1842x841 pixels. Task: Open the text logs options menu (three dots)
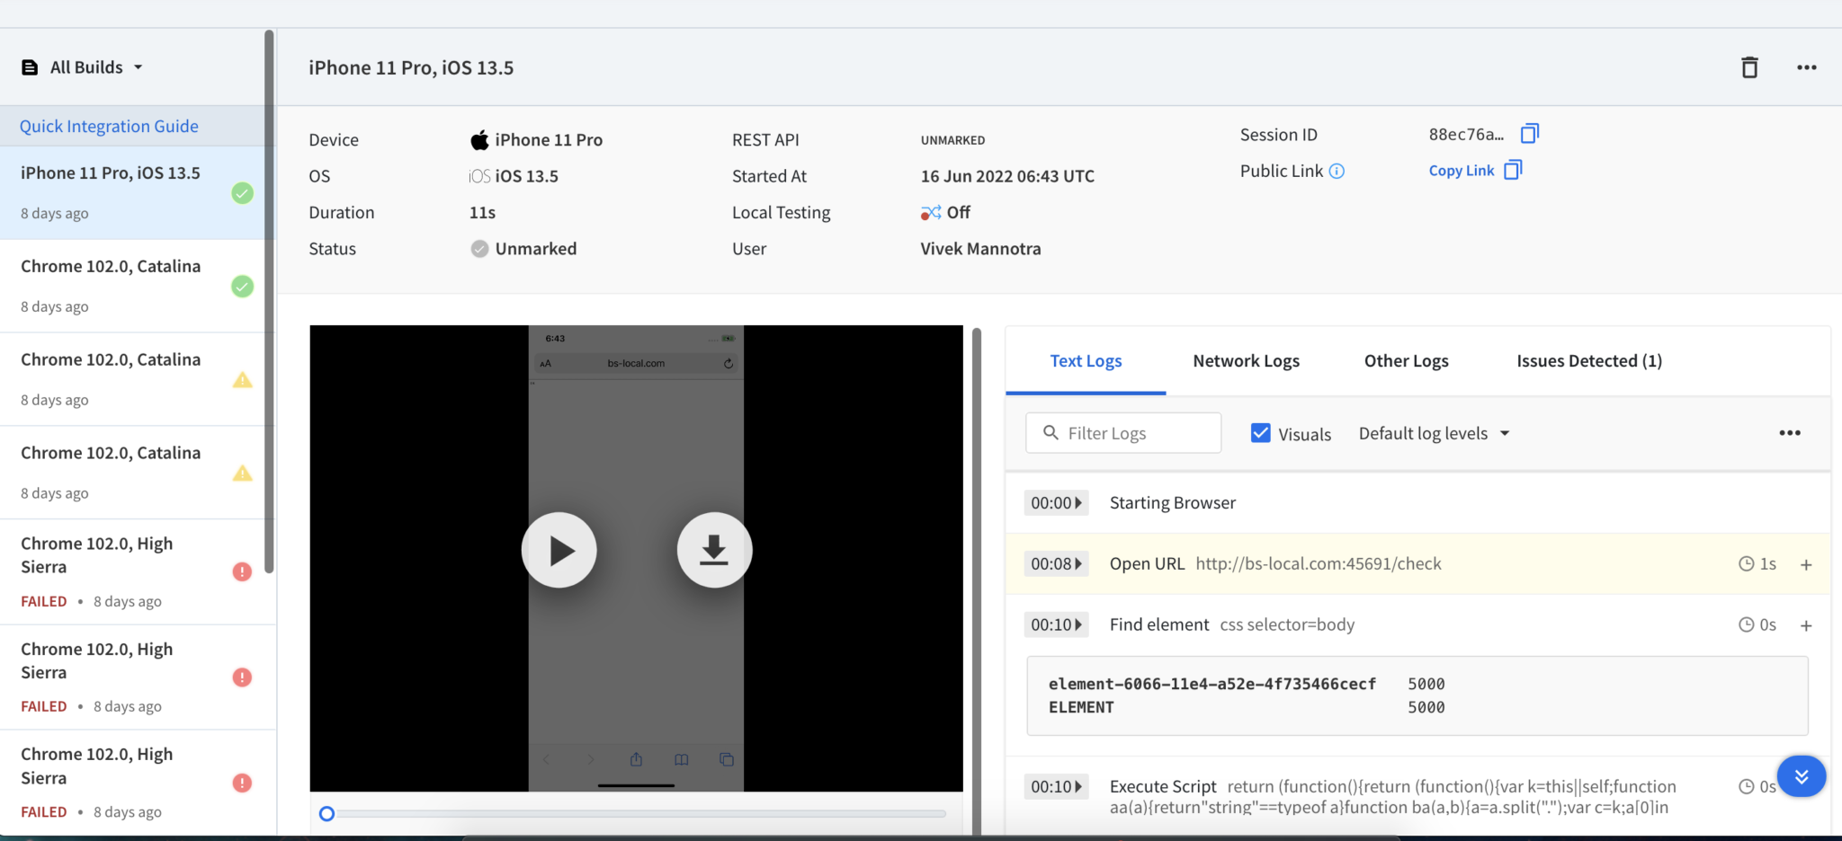click(1790, 432)
